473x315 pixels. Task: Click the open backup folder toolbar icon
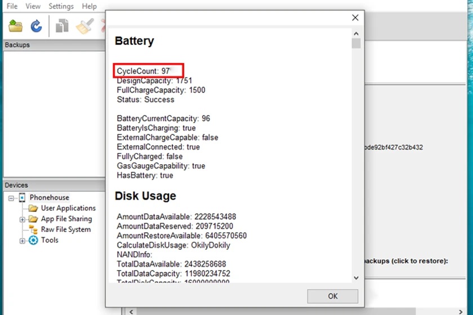point(15,25)
